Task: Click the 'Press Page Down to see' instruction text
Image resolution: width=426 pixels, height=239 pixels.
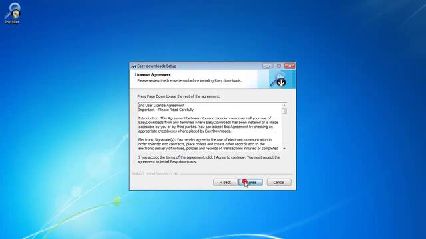Action: (x=178, y=96)
